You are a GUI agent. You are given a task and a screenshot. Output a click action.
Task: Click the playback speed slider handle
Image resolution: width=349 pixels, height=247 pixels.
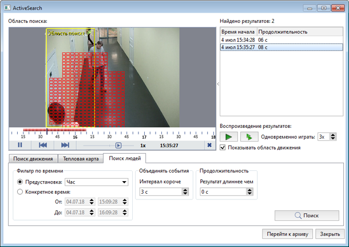click(x=118, y=146)
